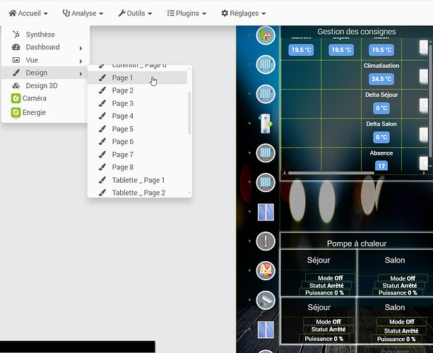The width and height of the screenshot is (433, 353).
Task: Click window icon below the security camera
Action: (266, 330)
